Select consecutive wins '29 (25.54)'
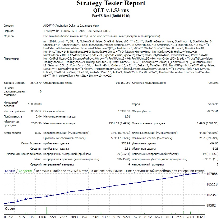Image resolution: width=221 pixels, height=220 pixels. [123, 154]
